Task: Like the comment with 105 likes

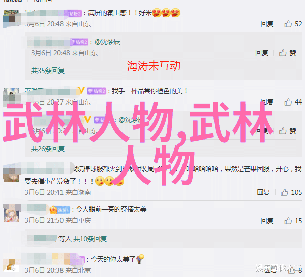Action: [284, 192]
